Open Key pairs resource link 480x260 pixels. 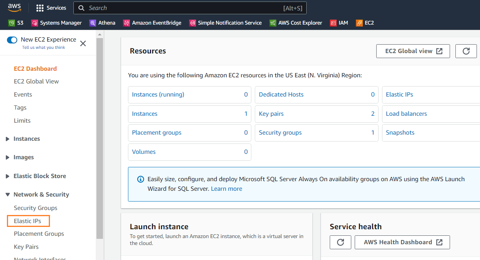[271, 114]
